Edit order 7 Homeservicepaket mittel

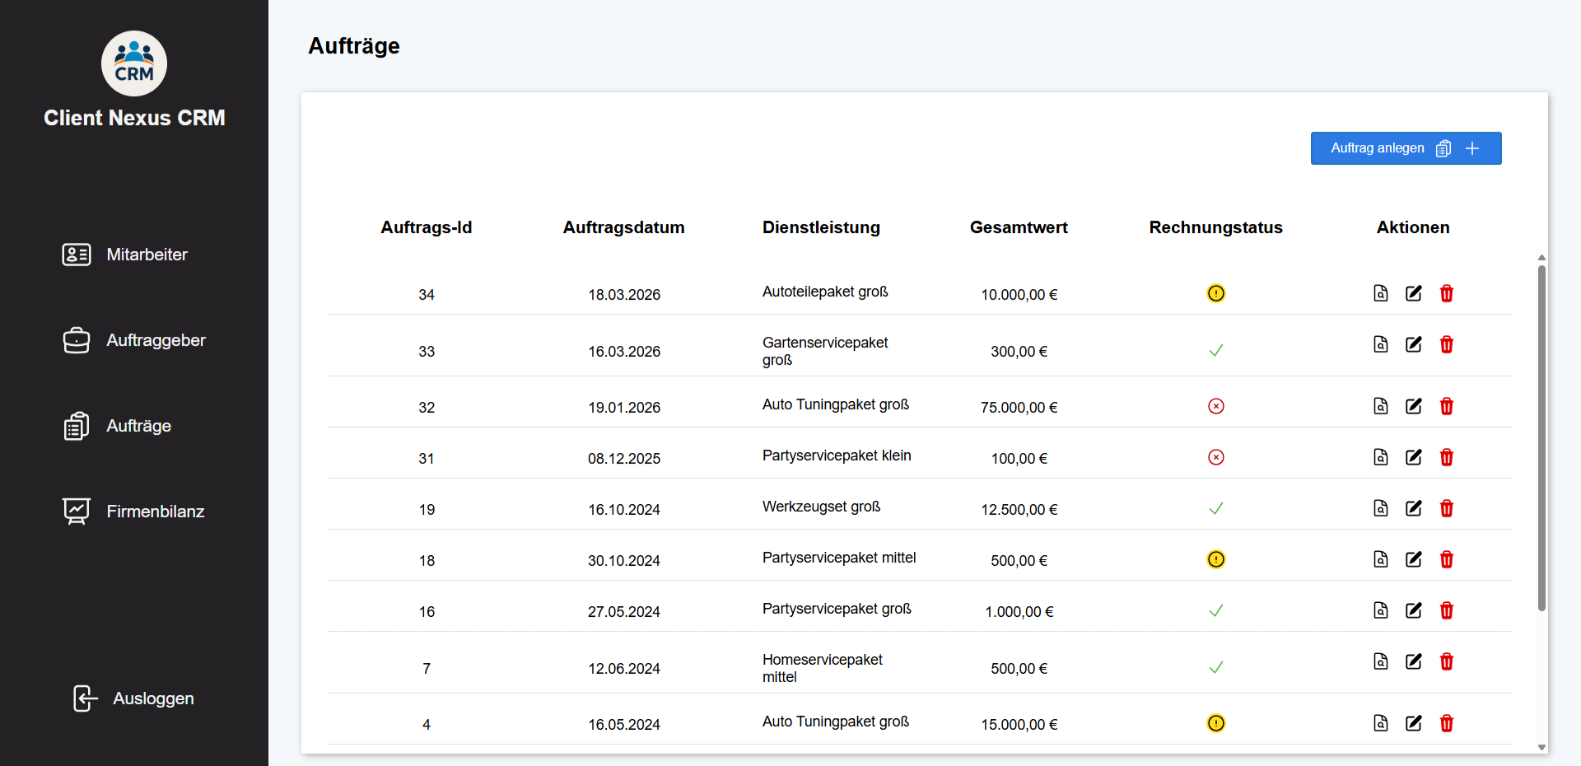1413,661
